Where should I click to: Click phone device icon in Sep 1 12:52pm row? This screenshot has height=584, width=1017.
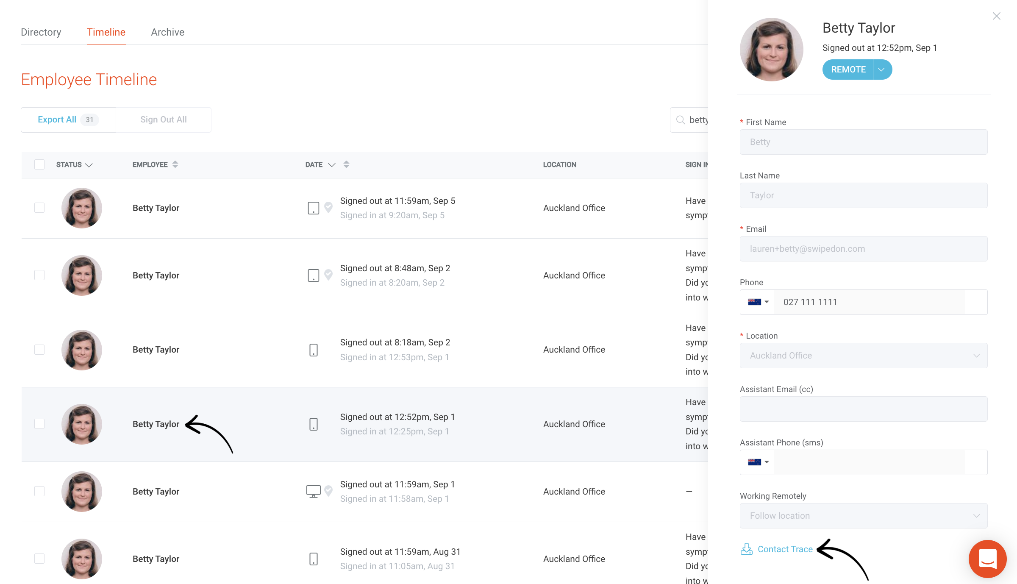point(314,424)
